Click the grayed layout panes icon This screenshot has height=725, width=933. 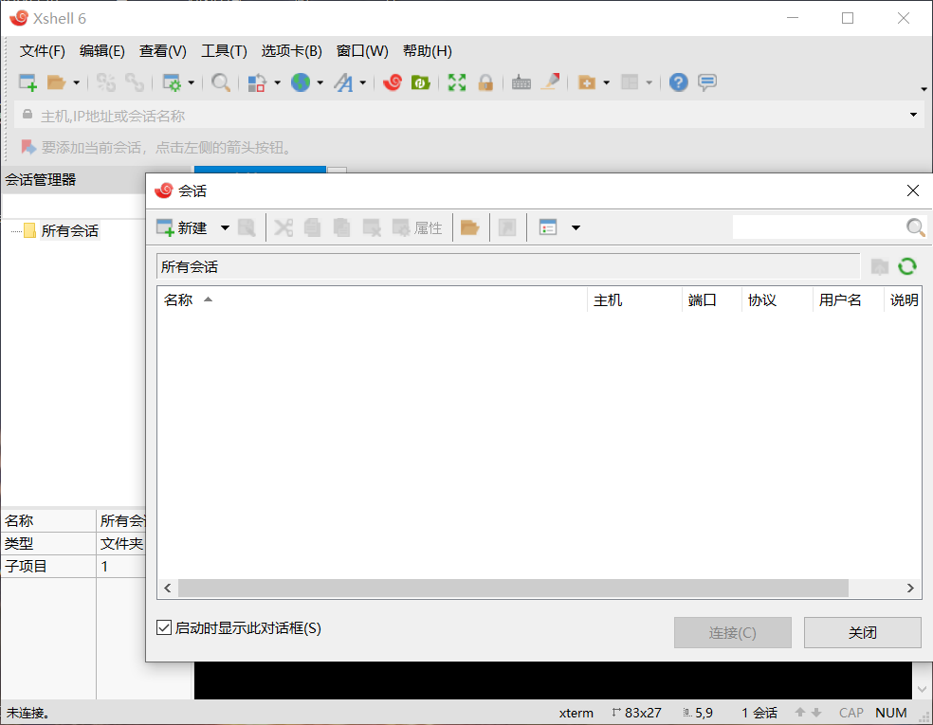point(630,82)
